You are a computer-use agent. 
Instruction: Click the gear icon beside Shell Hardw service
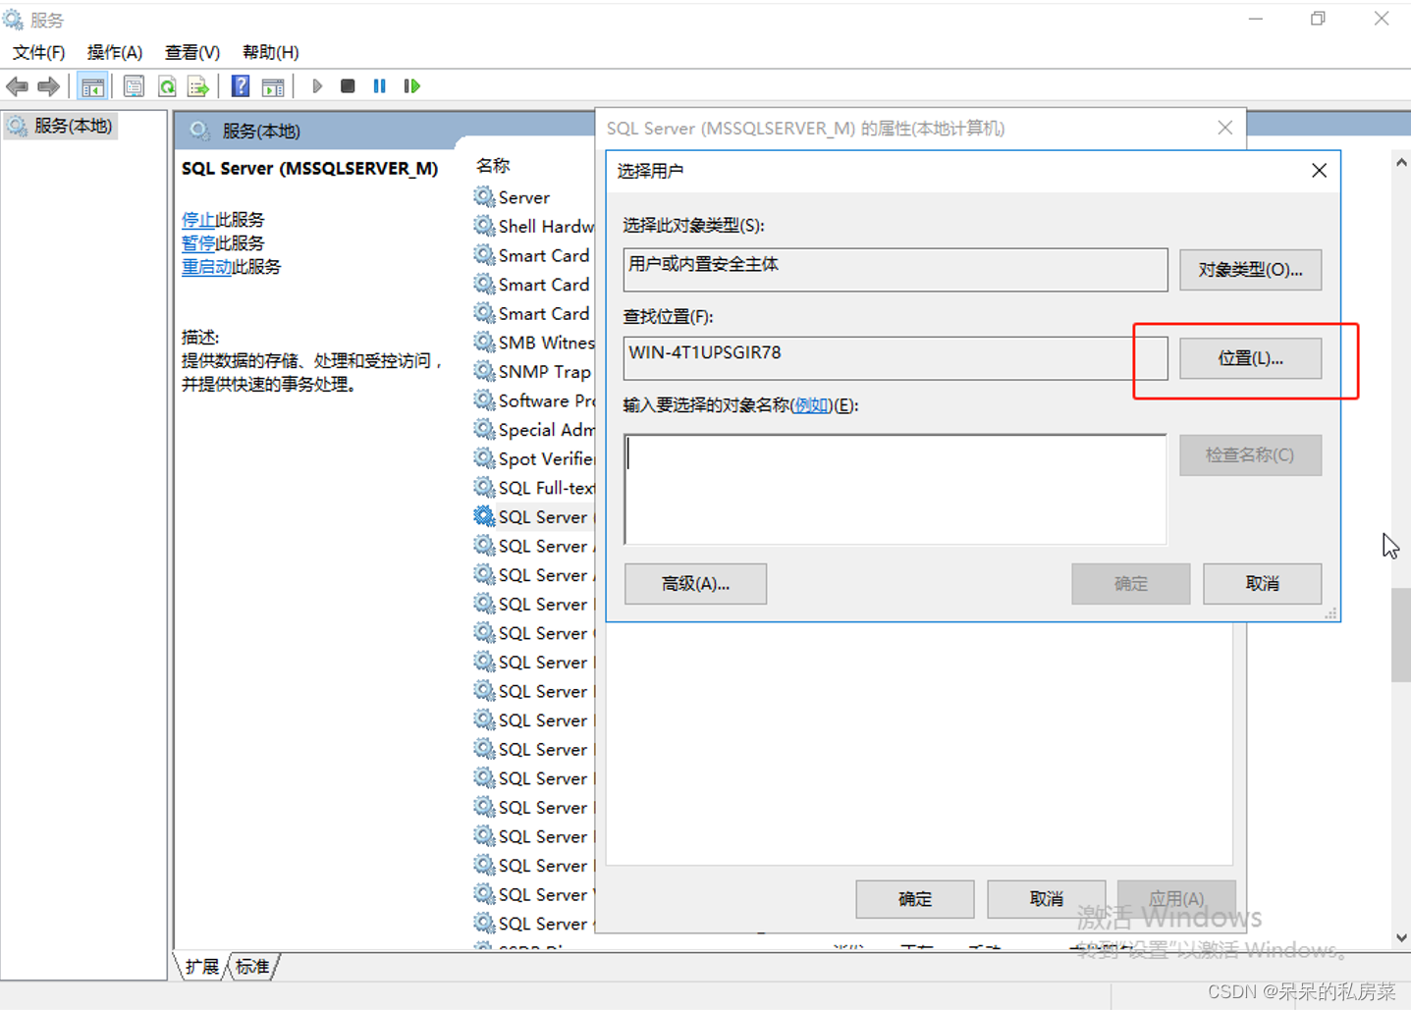[x=484, y=226]
